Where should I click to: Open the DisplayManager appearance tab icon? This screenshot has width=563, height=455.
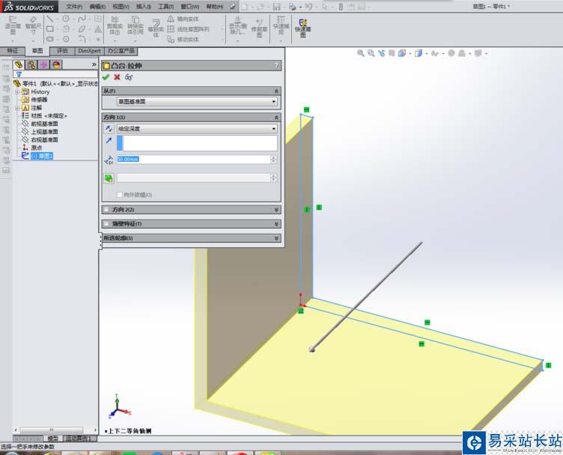56,64
